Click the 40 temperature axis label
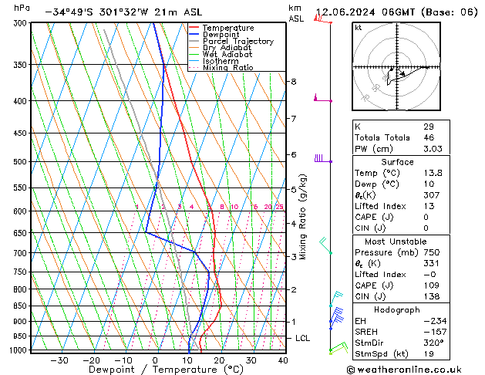The image size is (485, 375). tap(283, 360)
